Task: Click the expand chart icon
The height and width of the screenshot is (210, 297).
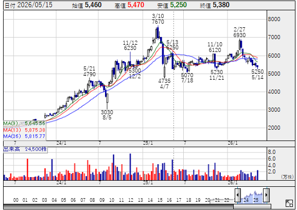Action: click(x=289, y=203)
